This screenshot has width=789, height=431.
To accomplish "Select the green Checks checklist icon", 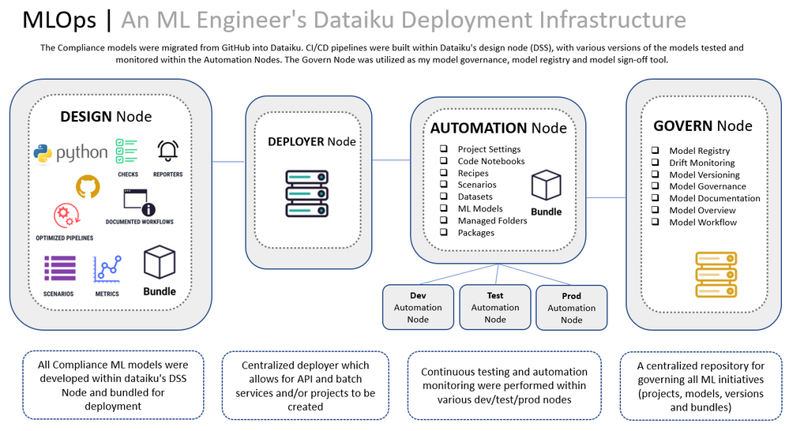I will (x=126, y=152).
